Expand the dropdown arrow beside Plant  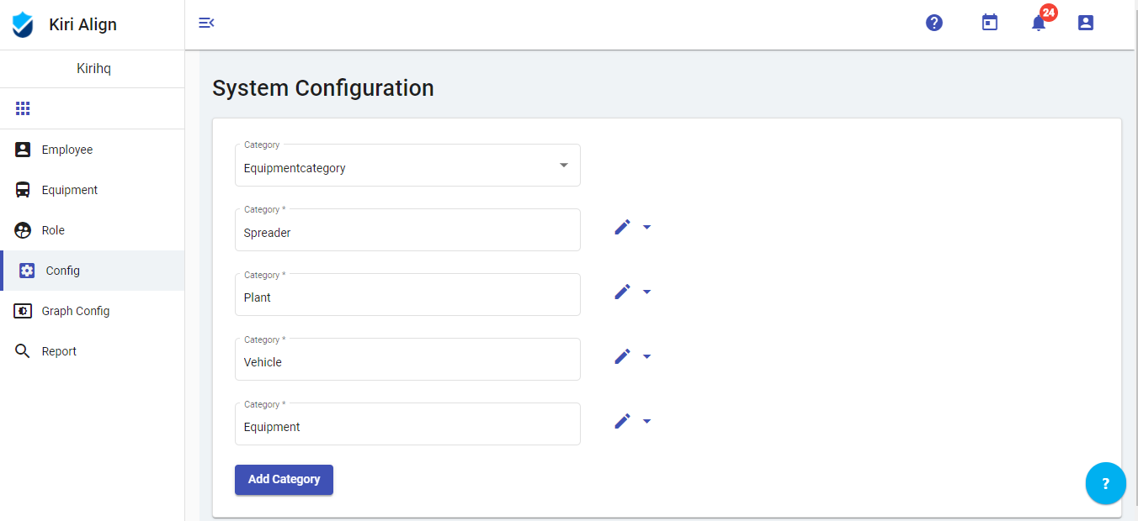(x=646, y=292)
